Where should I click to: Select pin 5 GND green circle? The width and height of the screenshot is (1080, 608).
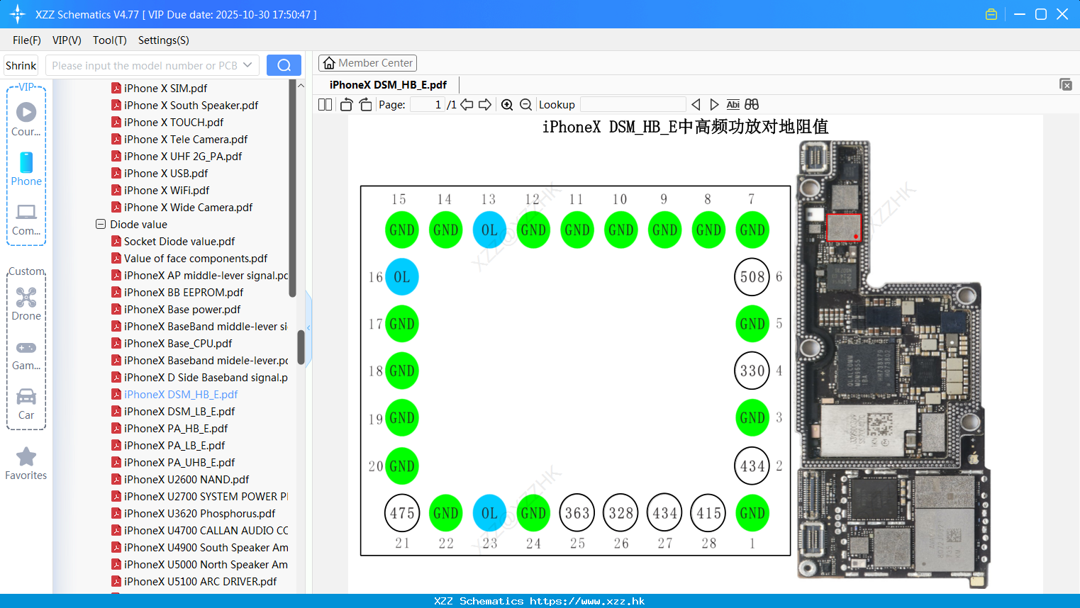click(752, 324)
